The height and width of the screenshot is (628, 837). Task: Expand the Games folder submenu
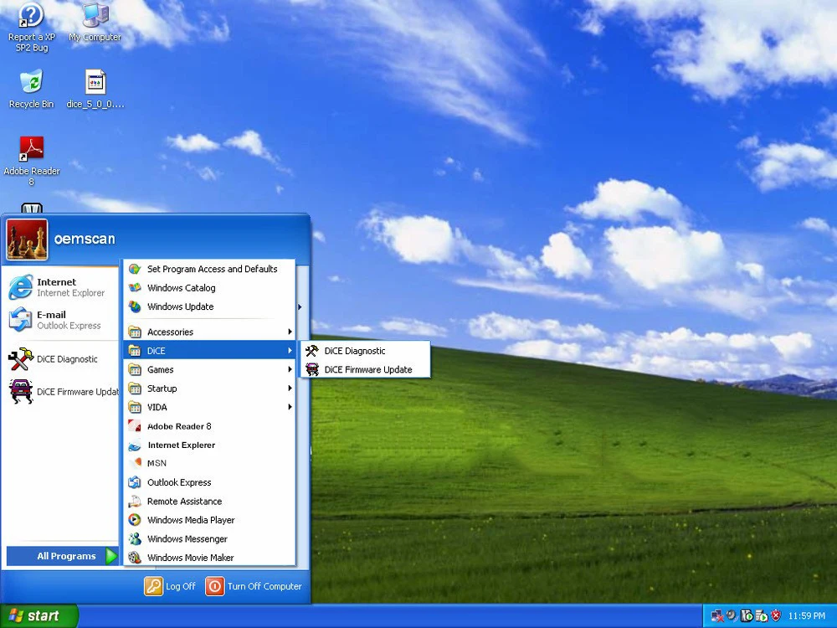coord(210,369)
